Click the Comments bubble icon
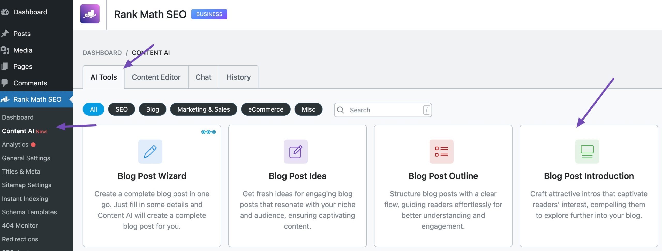 click(x=5, y=83)
